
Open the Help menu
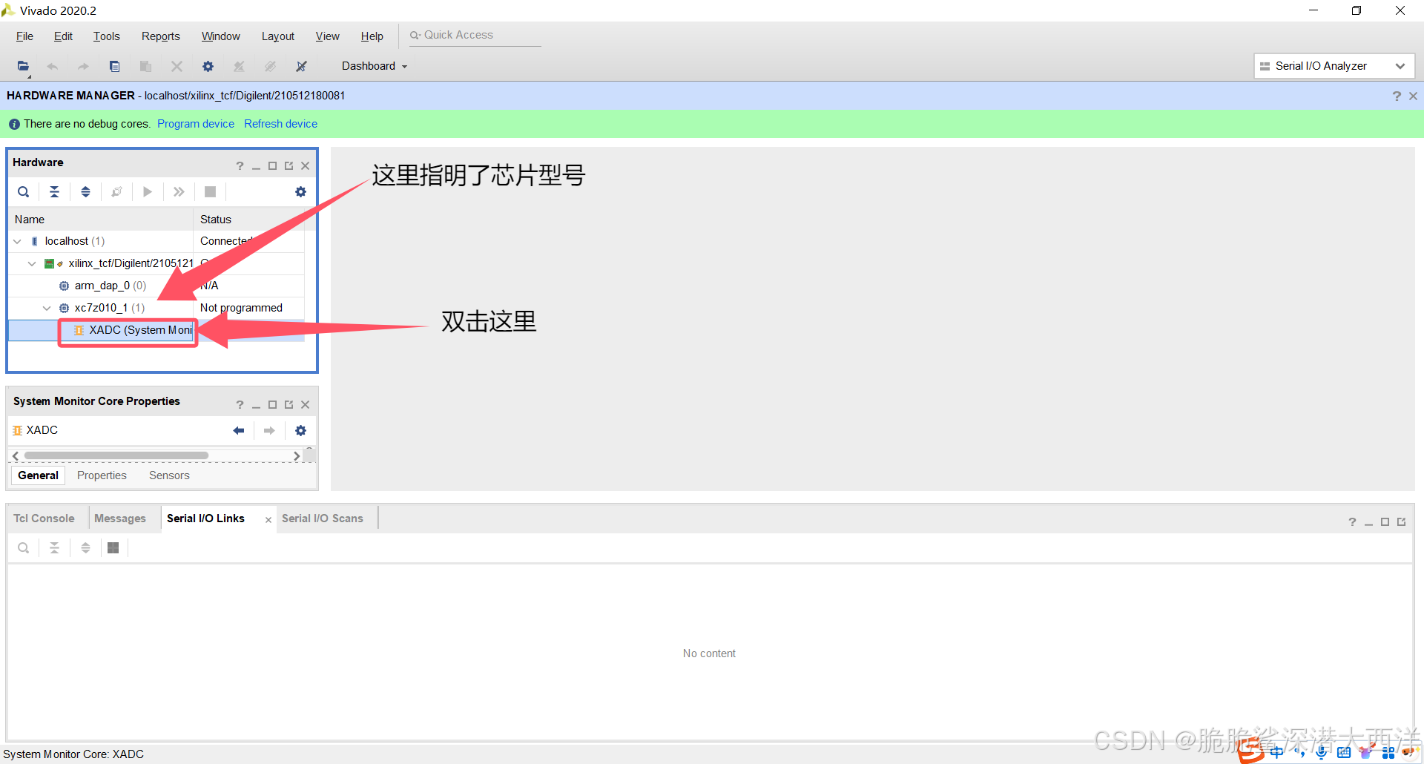372,36
